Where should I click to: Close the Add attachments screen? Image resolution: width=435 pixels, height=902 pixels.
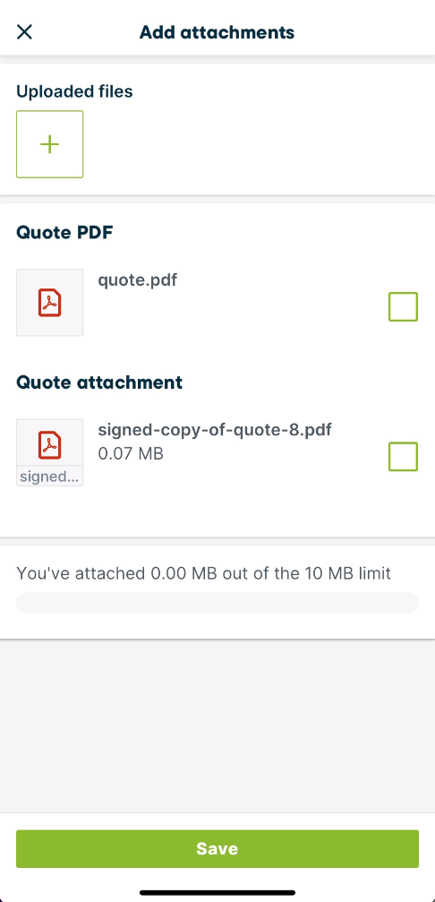(x=24, y=31)
